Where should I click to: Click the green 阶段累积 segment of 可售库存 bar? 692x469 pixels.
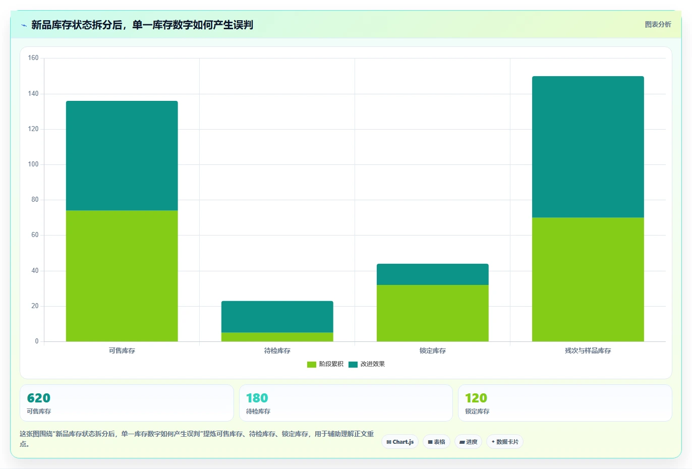coord(122,276)
